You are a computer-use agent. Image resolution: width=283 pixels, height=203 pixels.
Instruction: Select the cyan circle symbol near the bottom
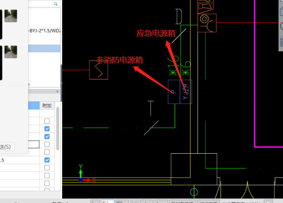coord(194,192)
